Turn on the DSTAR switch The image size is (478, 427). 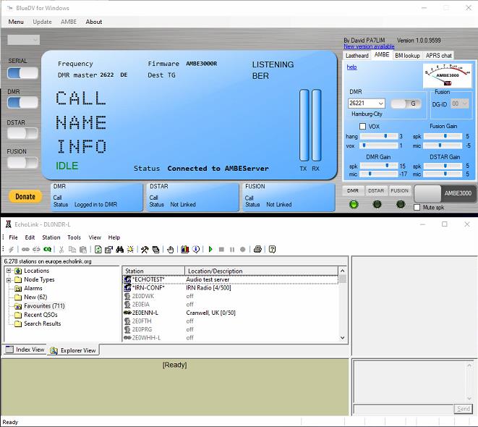(x=22, y=133)
